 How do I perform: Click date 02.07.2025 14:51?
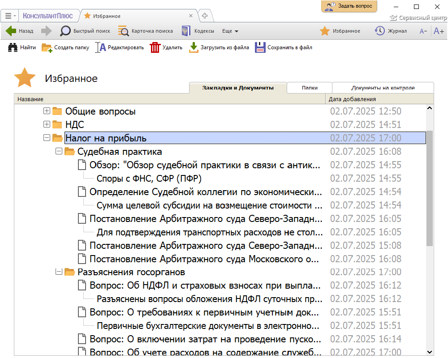click(366, 124)
